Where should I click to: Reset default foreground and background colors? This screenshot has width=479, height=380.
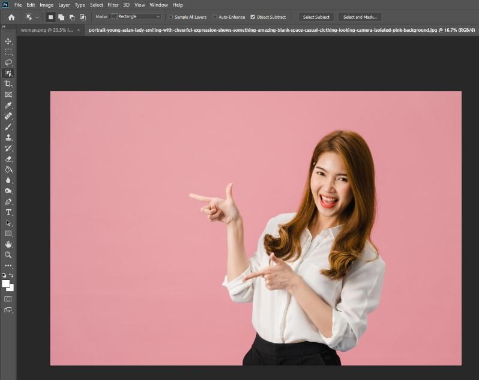click(x=4, y=275)
